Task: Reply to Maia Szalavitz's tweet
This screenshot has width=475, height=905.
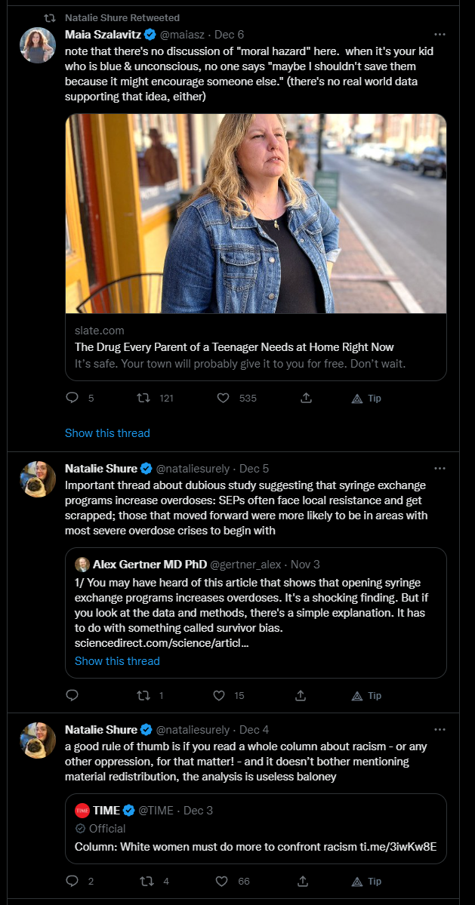Action: [x=72, y=398]
